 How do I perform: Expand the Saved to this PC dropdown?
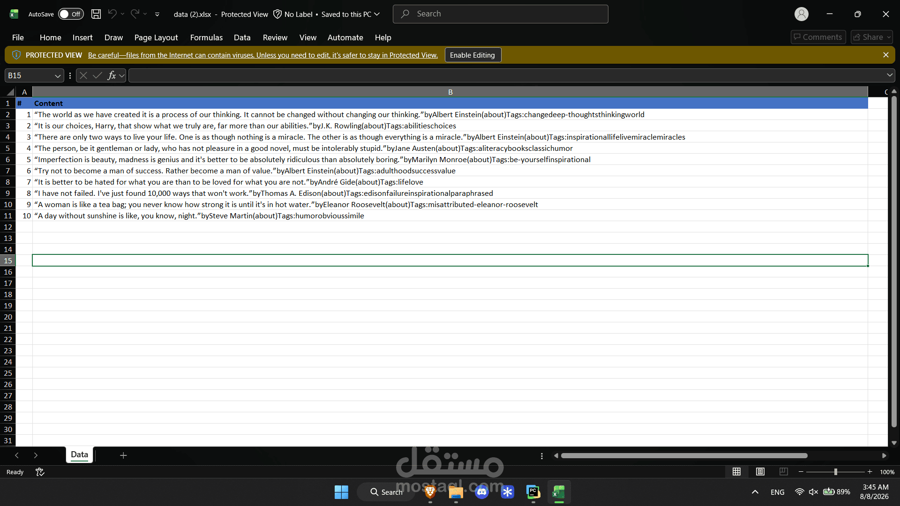[377, 14]
